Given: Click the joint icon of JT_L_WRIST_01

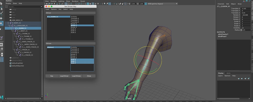Looking at the screenshot, I should 16,31.
